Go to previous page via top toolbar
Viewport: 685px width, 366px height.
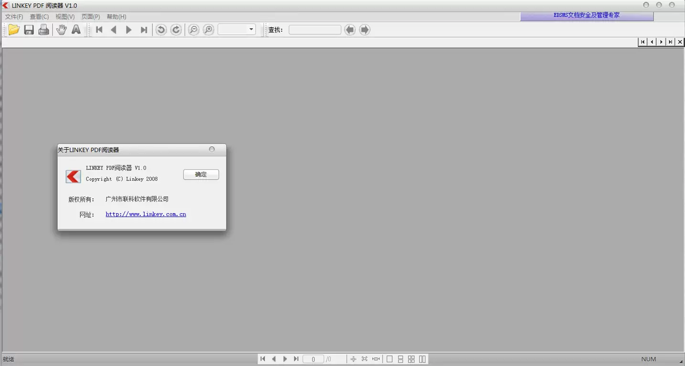point(114,30)
